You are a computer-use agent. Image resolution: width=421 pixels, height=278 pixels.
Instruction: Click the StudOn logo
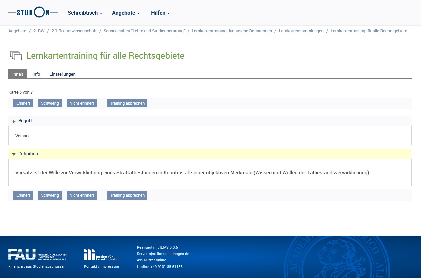pyautogui.click(x=33, y=13)
